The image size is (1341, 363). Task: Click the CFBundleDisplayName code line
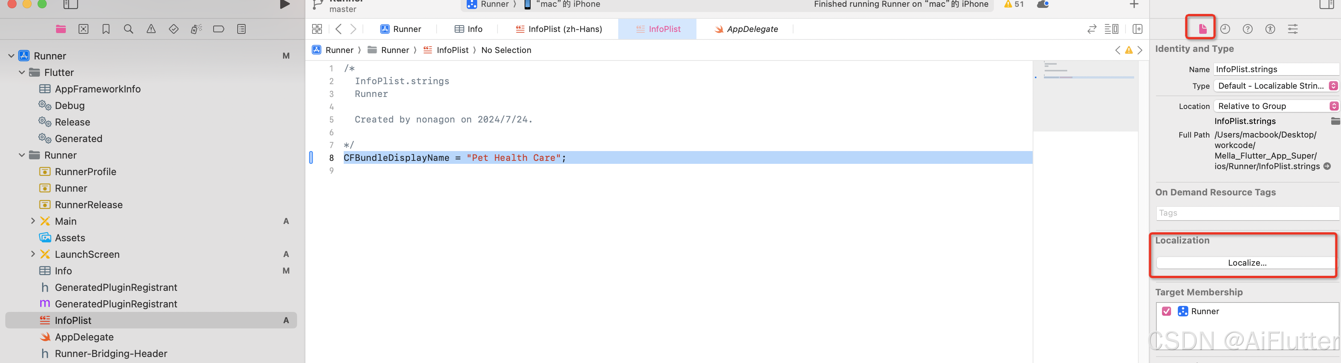point(687,157)
